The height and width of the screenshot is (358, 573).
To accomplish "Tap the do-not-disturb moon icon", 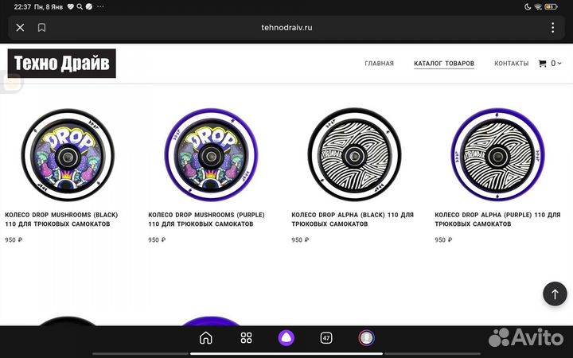I will [528, 6].
